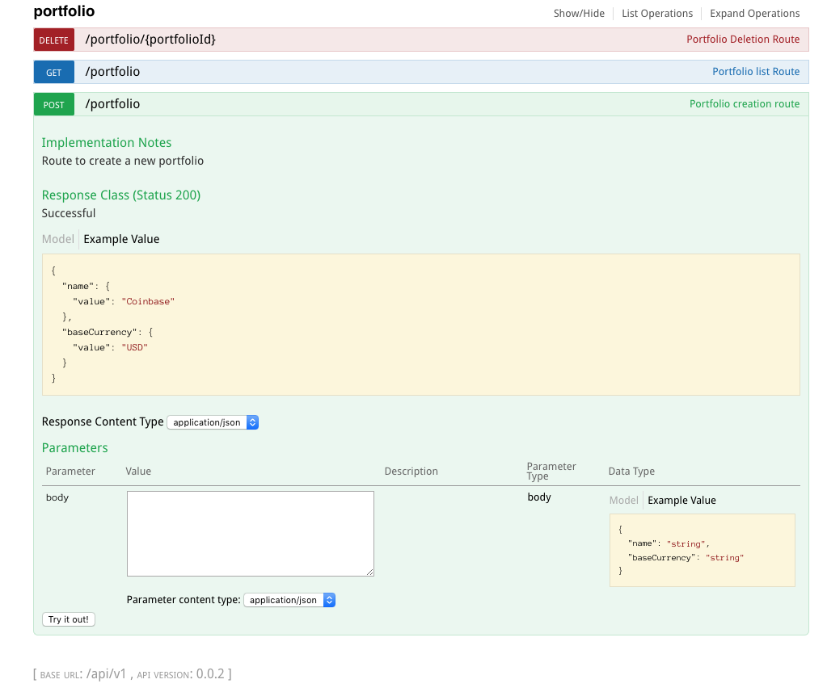
Task: Click the 'Successful' response text
Action: [x=69, y=213]
